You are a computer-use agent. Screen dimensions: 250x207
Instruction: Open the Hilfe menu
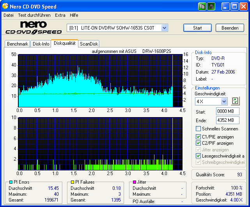(74, 15)
